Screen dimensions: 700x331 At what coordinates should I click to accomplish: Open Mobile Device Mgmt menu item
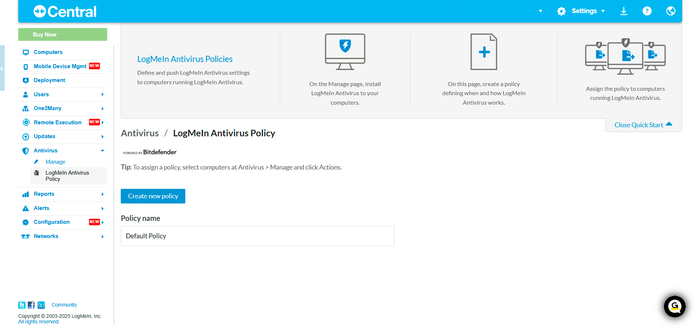(x=60, y=66)
